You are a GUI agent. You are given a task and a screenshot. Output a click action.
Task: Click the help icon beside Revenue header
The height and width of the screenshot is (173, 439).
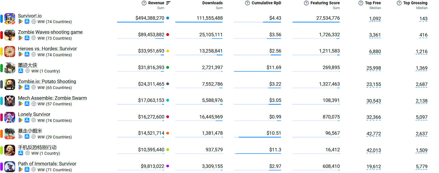(144, 3)
